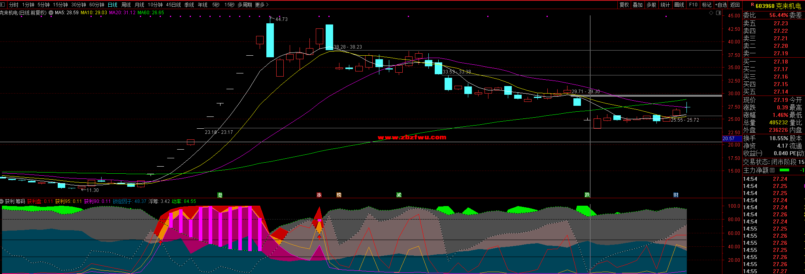Open the indicator dropdown beside 克来机电(日线,前复权)
Screen dimensions: 805x274
pos(51,13)
